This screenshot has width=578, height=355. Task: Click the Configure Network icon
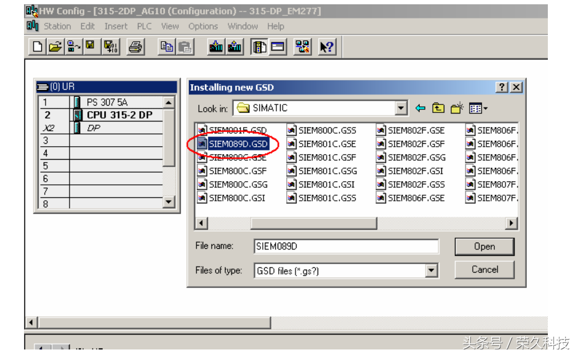302,47
